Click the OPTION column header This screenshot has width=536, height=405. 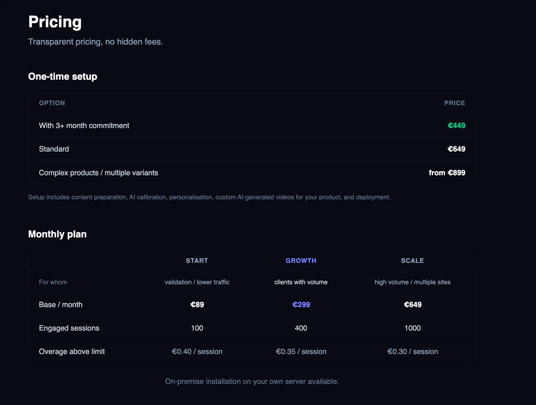tap(52, 103)
